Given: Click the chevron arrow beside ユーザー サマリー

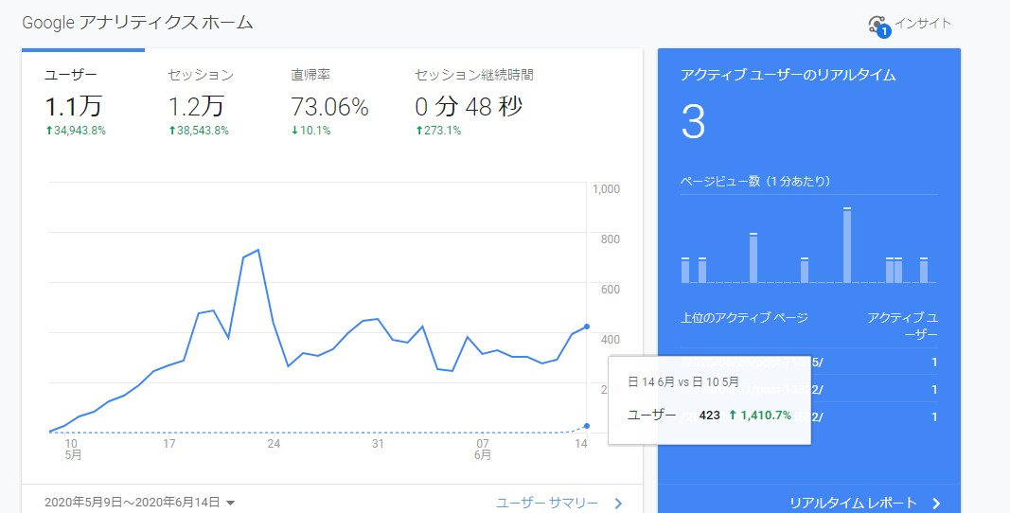Looking at the screenshot, I should (618, 504).
